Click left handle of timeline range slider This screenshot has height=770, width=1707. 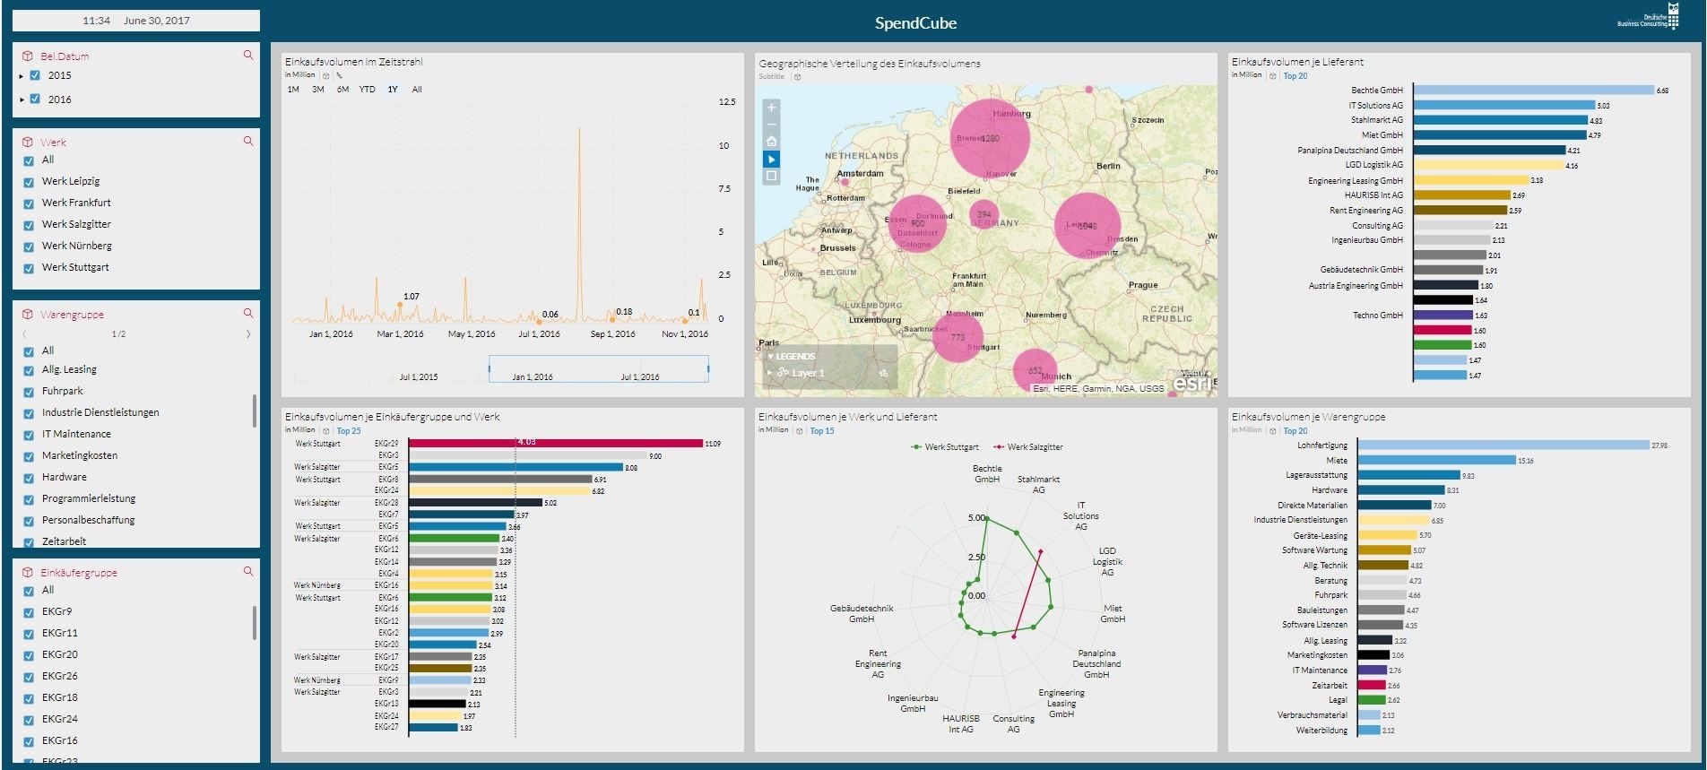pos(490,368)
